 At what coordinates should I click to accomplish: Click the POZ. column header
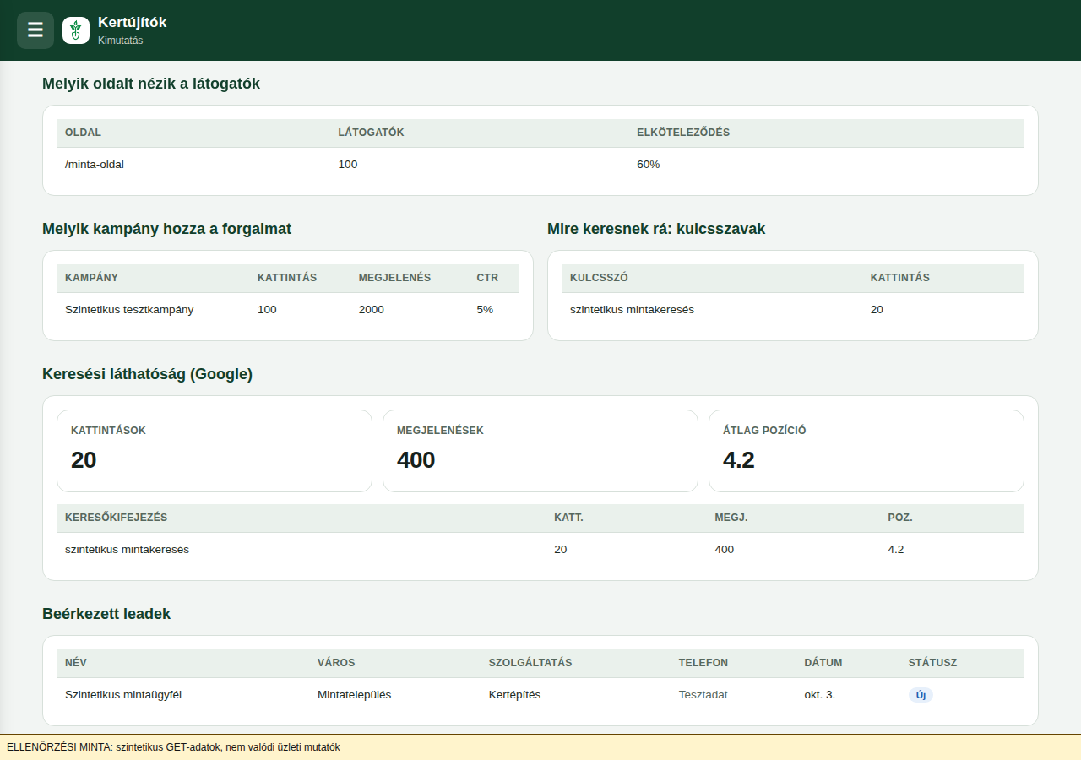point(900,518)
